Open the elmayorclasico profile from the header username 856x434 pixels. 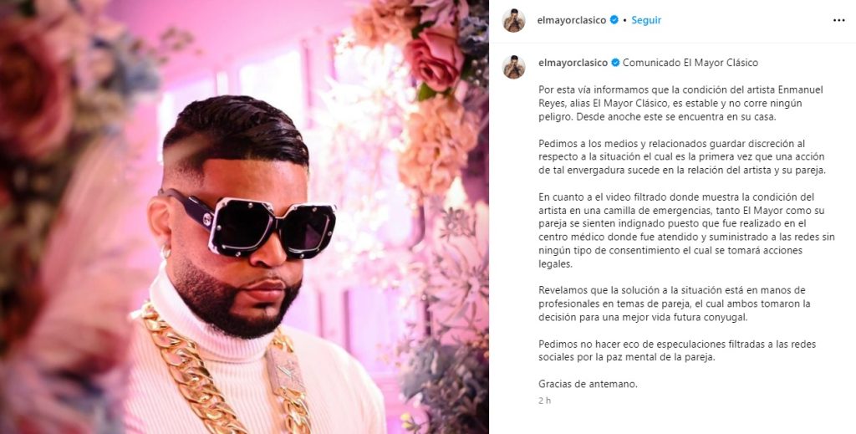click(x=572, y=20)
